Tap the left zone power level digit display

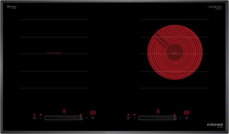tap(64, 111)
